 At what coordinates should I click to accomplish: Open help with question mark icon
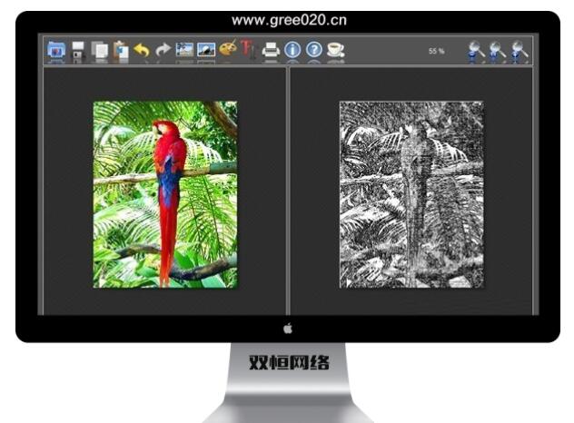pos(314,51)
